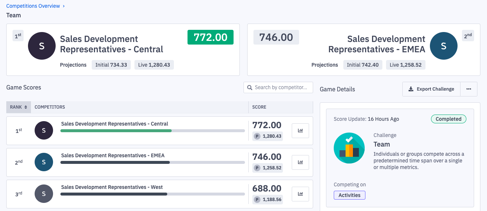The image size is (487, 211).
Task: Expand the Competitions Overview breadcrumb chevron
Action: pyautogui.click(x=64, y=6)
